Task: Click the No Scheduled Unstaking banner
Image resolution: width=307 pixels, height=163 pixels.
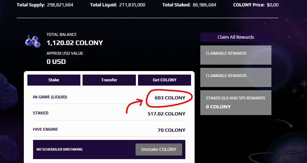Action: [x=59, y=150]
